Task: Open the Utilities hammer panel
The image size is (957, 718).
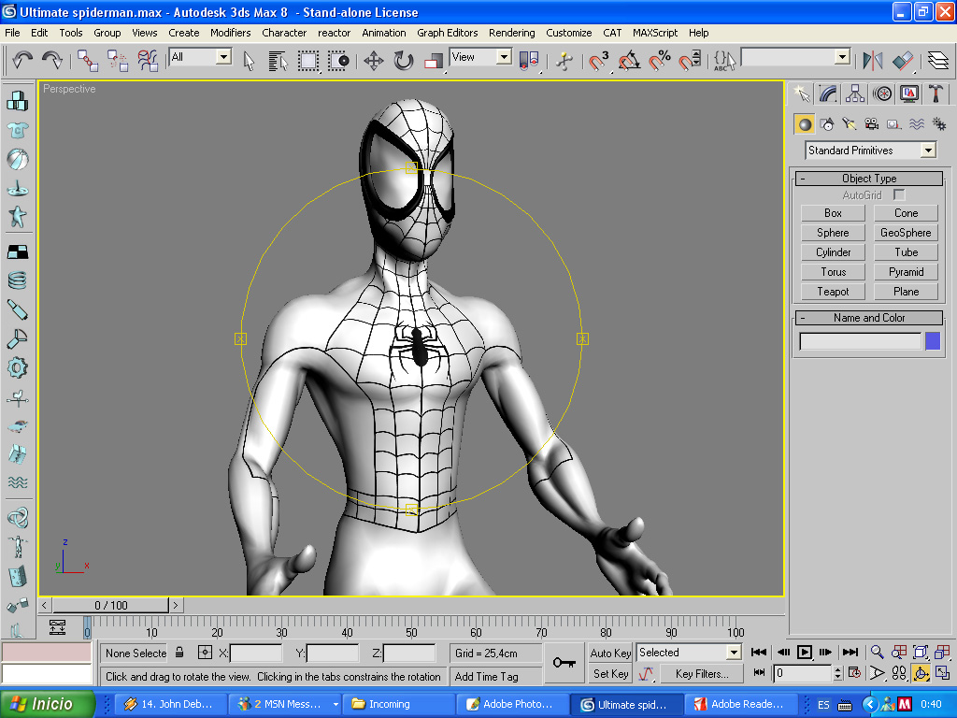Action: 935,93
